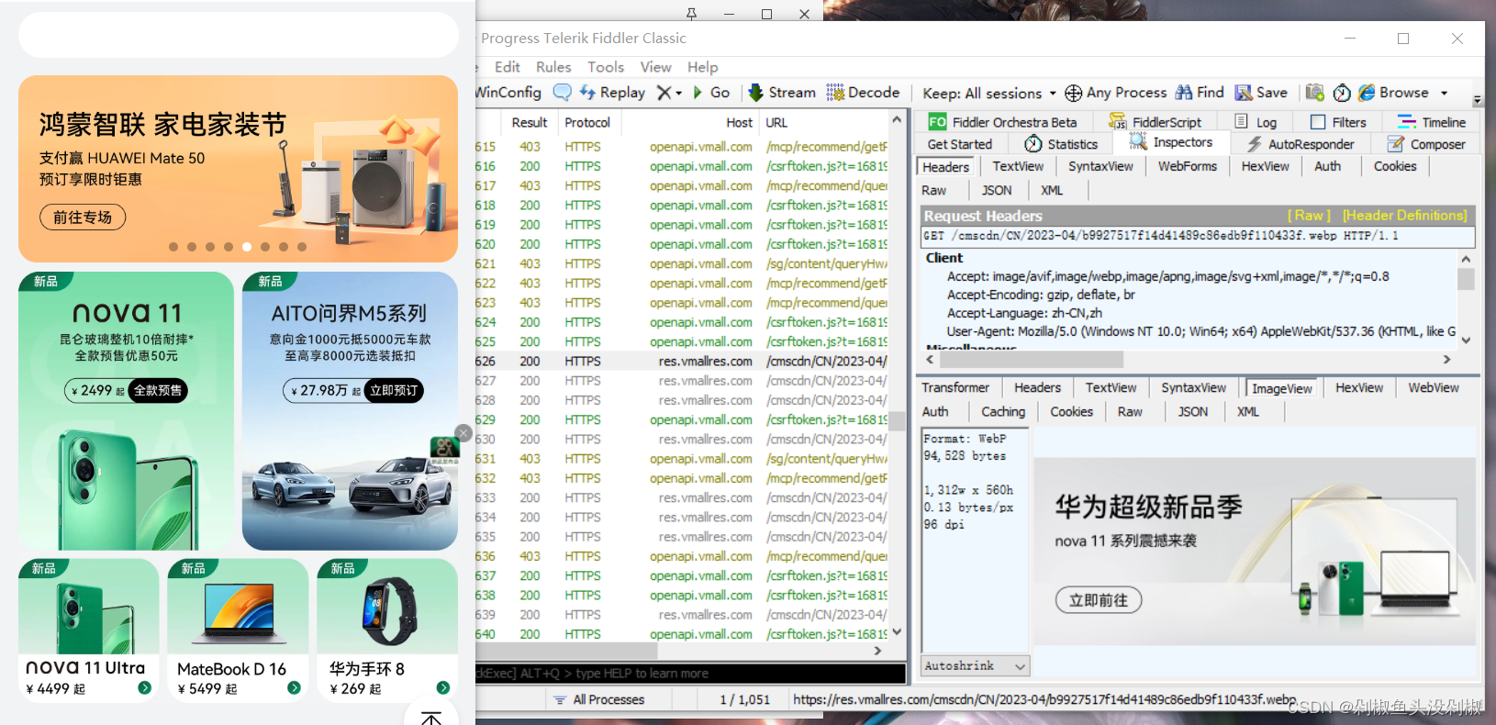Open the MateBook D 16 product arrow
1496x725 pixels.
294,687
